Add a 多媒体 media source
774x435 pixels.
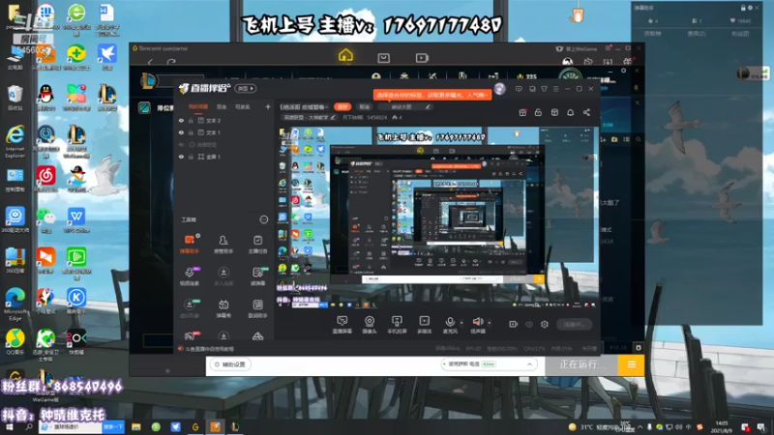tap(424, 325)
